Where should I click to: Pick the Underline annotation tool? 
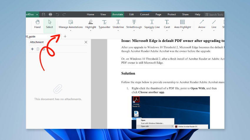118,24
